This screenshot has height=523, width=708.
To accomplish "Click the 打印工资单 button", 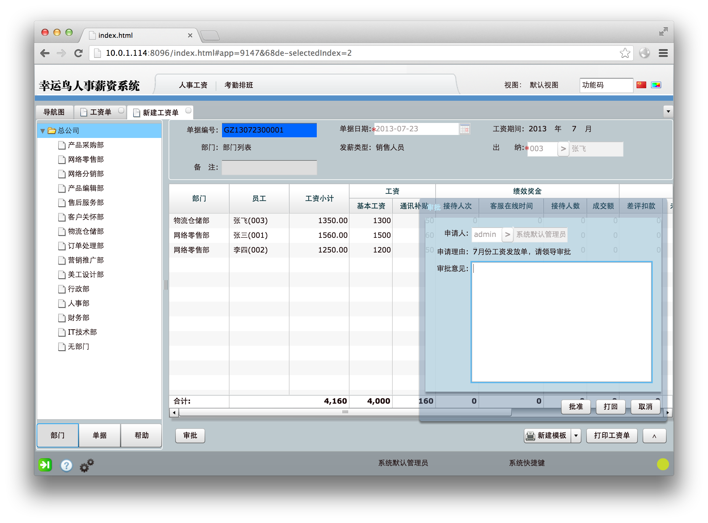I will tap(612, 436).
